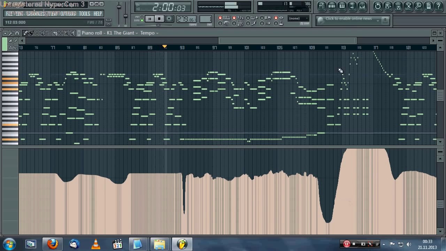Click the piano roll horizontal scrollbar
This screenshot has height=251, width=446.
tap(287, 41)
